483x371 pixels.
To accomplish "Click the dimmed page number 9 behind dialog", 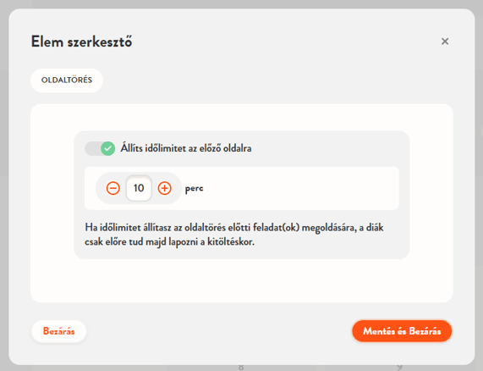I will pyautogui.click(x=399, y=368).
